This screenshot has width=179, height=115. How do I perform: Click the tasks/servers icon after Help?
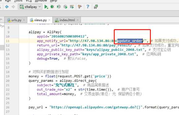click(96, 7)
